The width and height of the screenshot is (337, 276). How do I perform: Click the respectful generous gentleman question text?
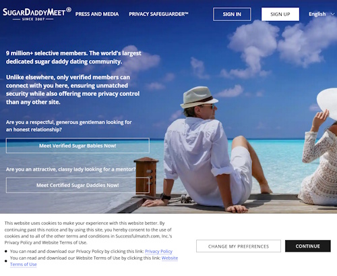[69, 126]
